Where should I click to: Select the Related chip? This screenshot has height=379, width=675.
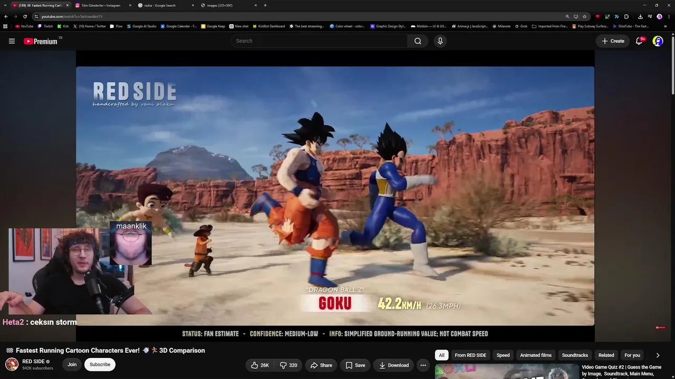pos(606,355)
